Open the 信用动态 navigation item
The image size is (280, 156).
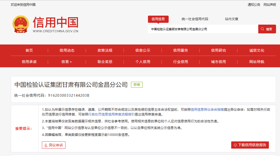coord(67,50)
